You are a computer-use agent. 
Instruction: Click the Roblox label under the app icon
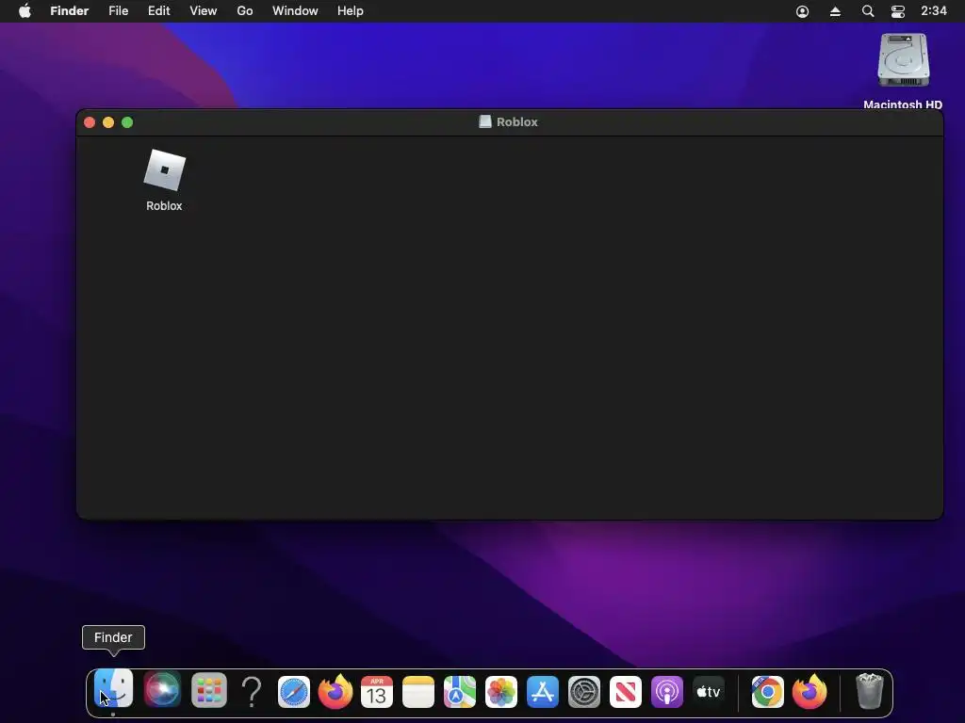point(164,206)
